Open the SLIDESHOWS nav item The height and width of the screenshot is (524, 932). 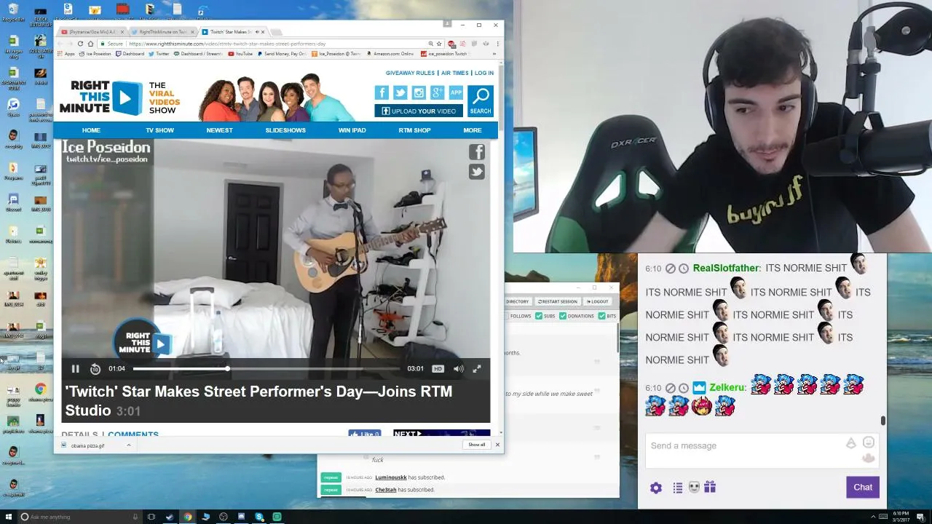click(285, 130)
